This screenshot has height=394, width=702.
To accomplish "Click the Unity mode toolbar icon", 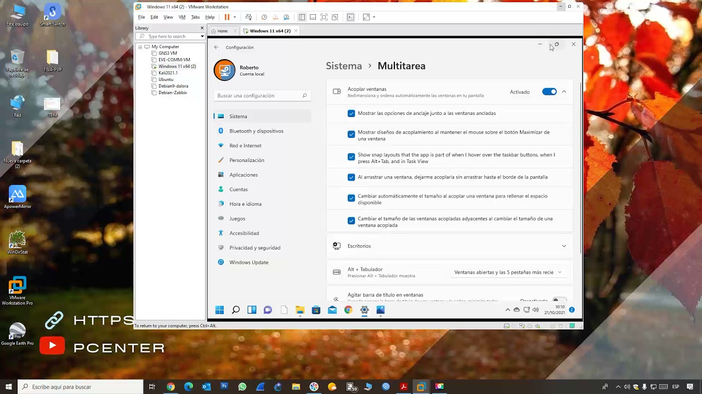I will 335,17.
